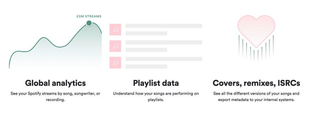Click the short gray bar in top playlist row
This screenshot has height=116, width=311.
tap(146, 33)
